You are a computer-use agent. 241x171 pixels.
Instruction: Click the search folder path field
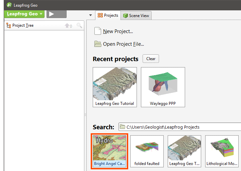click(180, 127)
